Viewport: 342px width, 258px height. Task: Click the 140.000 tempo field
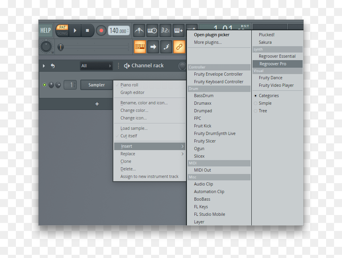[119, 31]
